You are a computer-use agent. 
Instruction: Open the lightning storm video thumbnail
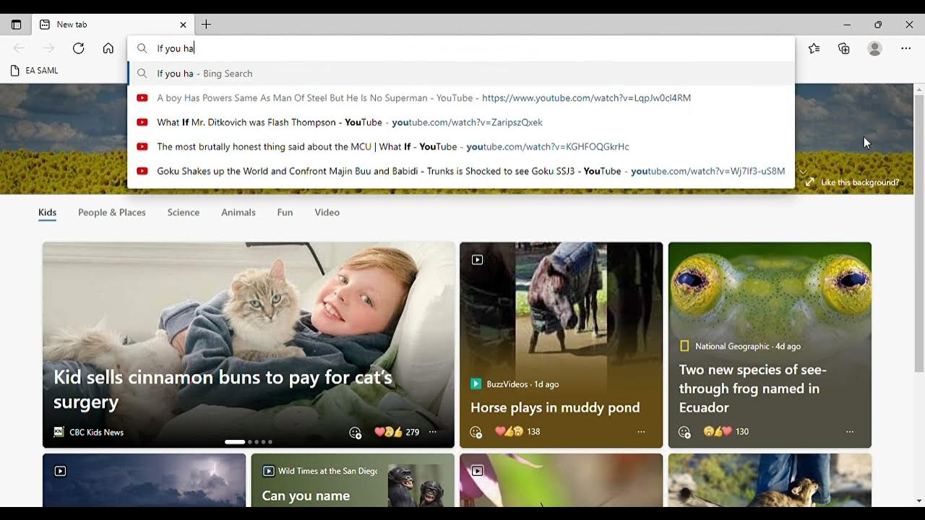144,480
